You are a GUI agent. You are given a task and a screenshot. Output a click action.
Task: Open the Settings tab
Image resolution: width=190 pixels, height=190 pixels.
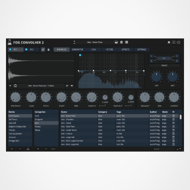click(141, 49)
